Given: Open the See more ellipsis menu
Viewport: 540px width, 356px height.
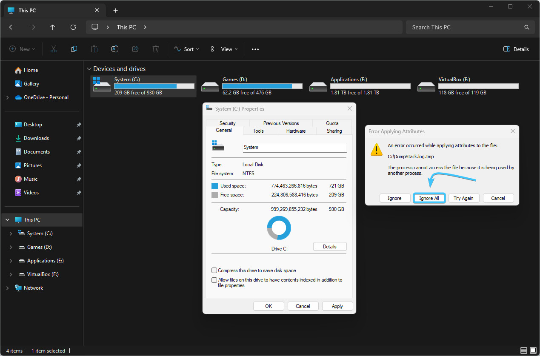Looking at the screenshot, I should click(x=255, y=49).
